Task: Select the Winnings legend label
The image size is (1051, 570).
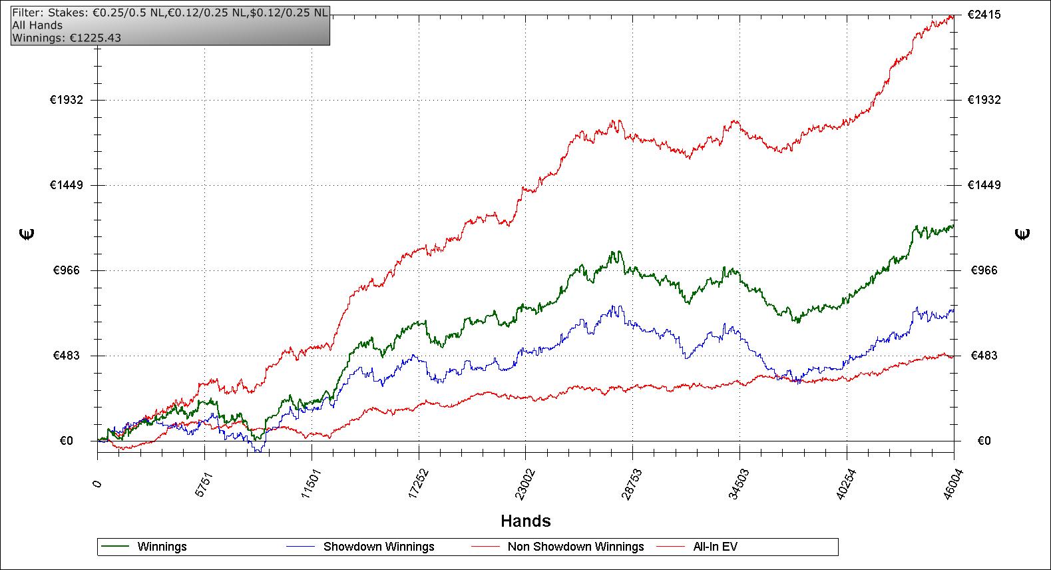Action: point(162,547)
